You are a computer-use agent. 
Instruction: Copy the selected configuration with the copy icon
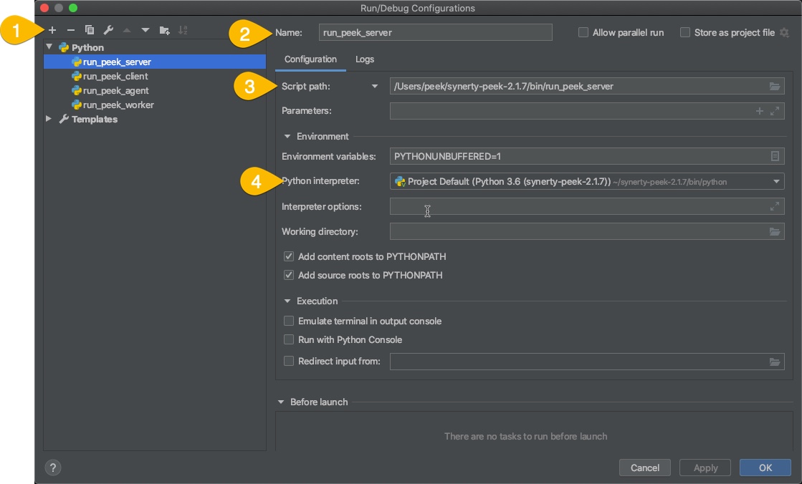(90, 30)
